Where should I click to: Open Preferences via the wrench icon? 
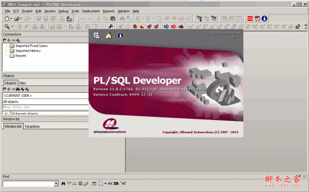pyautogui.click(x=110, y=26)
